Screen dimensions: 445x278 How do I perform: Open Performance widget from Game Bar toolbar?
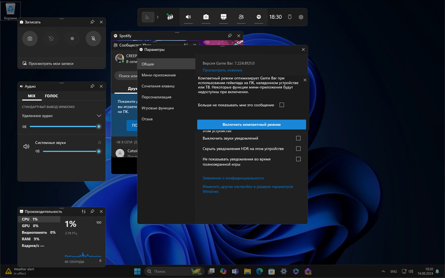[223, 17]
